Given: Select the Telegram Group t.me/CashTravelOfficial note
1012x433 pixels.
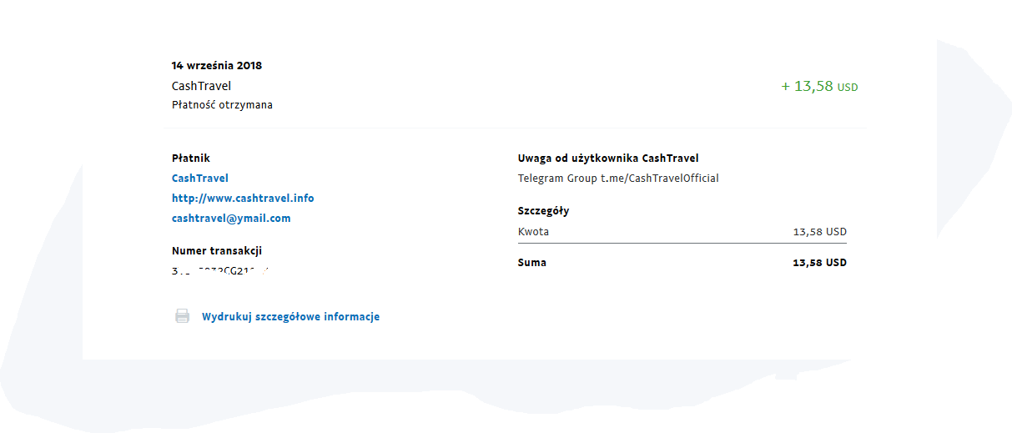Looking at the screenshot, I should tap(618, 179).
